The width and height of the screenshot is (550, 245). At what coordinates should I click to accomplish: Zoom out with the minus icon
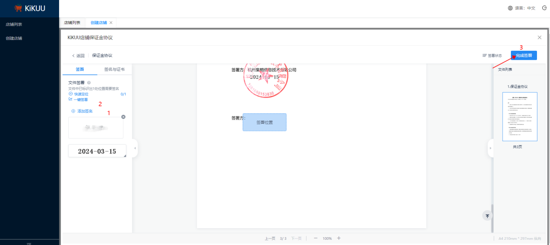[x=316, y=238]
